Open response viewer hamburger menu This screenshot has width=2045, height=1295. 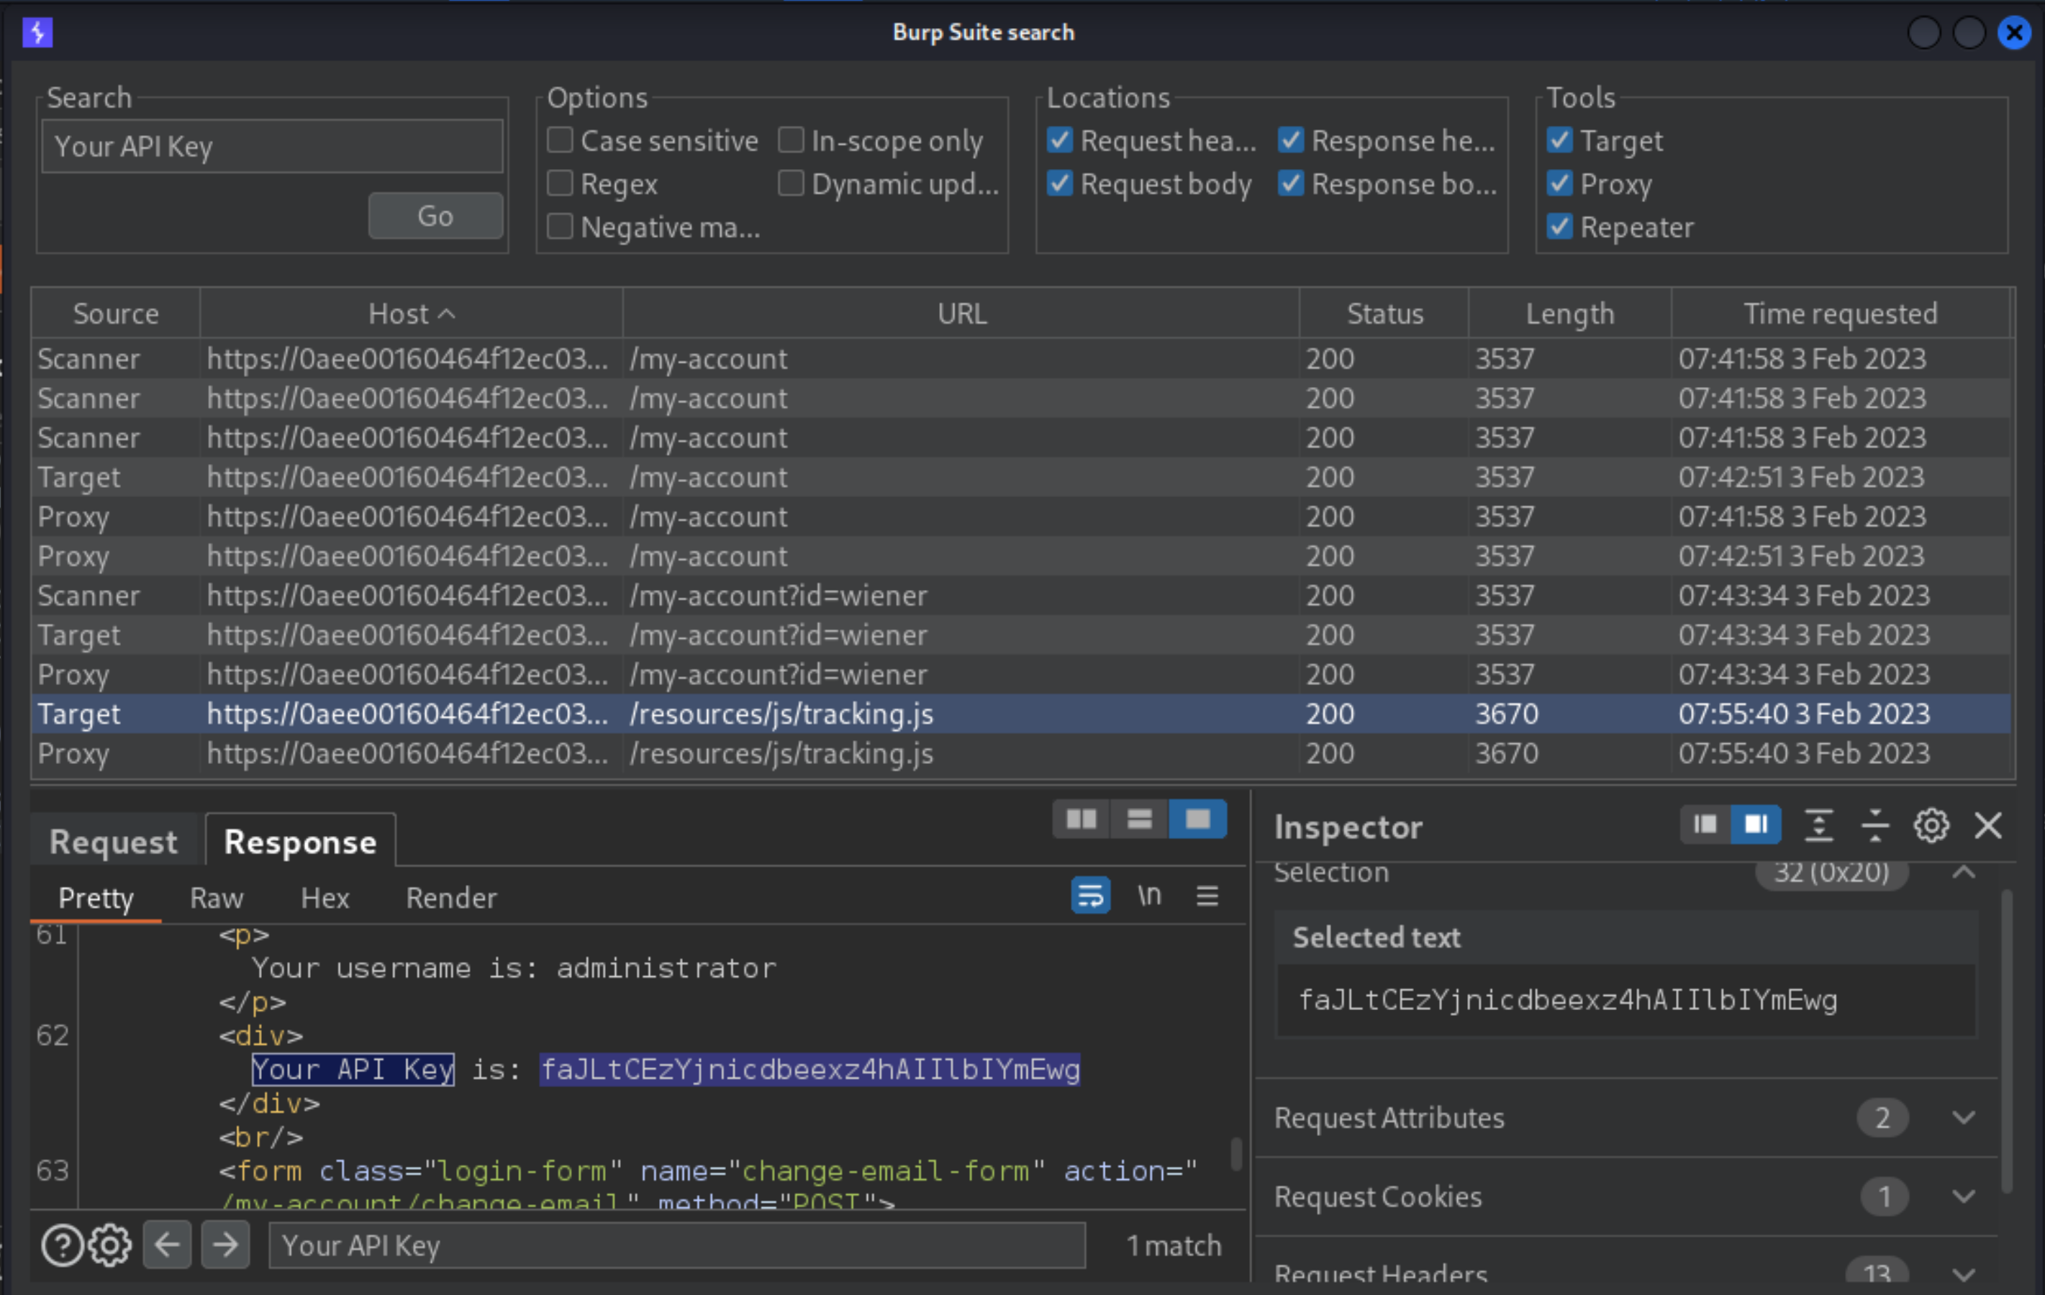click(x=1207, y=895)
